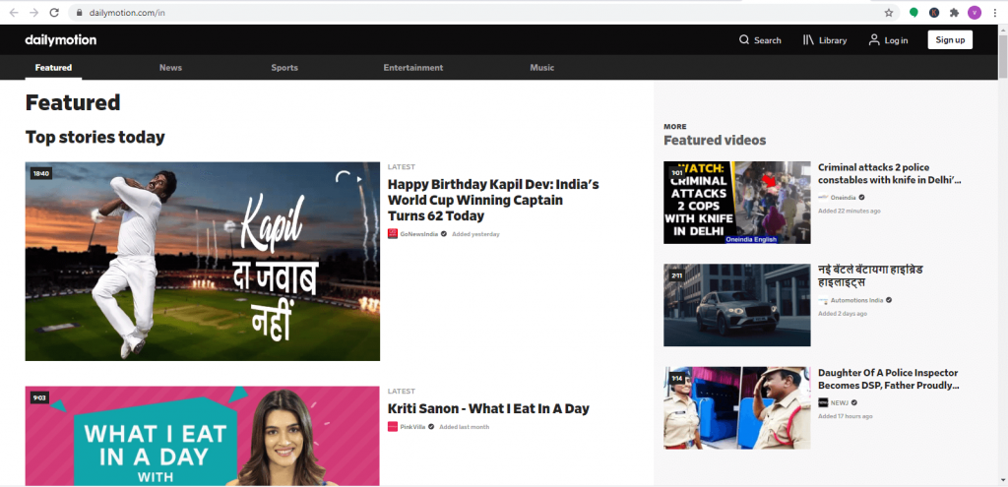The width and height of the screenshot is (1008, 487).
Task: Switch to the Entertainment tab
Action: coord(412,68)
